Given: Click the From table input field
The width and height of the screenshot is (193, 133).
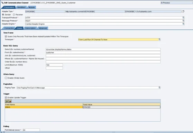Looking at the screenshot, I should [103, 52].
